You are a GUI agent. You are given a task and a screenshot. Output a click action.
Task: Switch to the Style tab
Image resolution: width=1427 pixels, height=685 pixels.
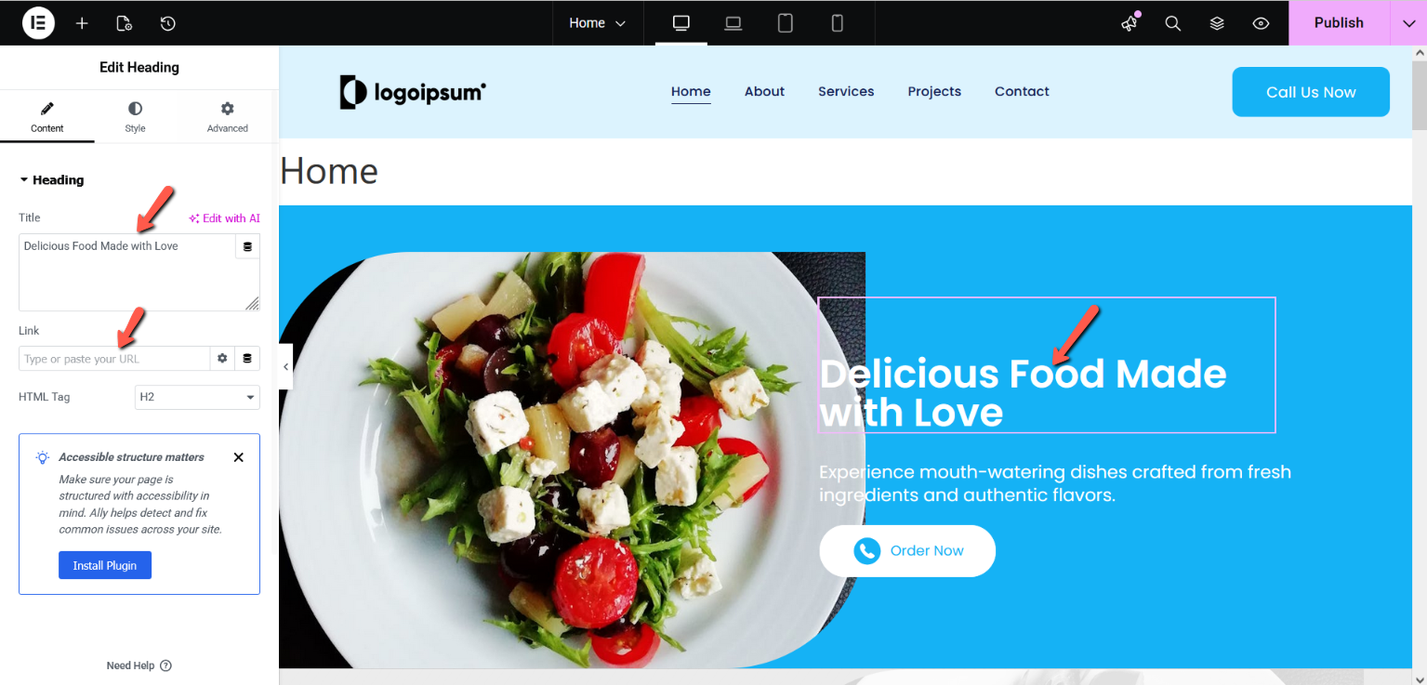pyautogui.click(x=136, y=118)
